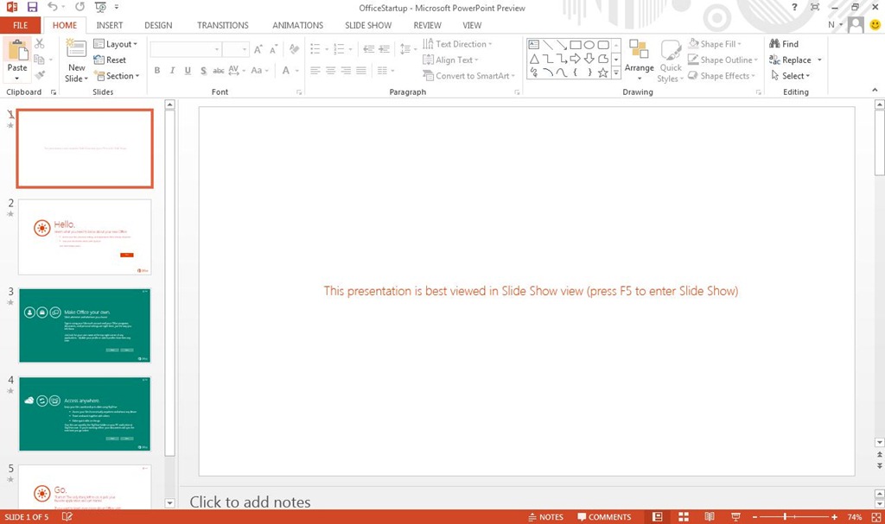Switch to Slide Sorter view icon
Screen dimensions: 885x524
click(x=684, y=517)
